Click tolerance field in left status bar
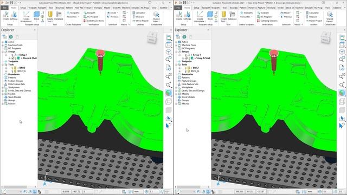The image size is (347, 195). [x=155, y=191]
